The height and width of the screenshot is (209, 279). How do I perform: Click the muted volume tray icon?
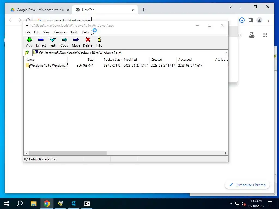pos(244,204)
